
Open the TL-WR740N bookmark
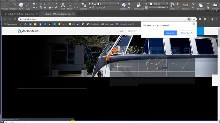93,24
